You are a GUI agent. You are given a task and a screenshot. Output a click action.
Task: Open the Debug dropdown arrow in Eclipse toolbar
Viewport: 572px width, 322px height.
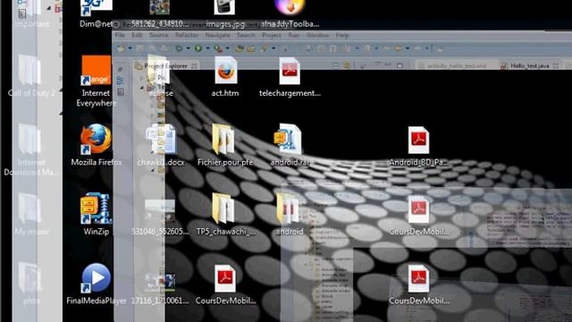click(x=189, y=48)
